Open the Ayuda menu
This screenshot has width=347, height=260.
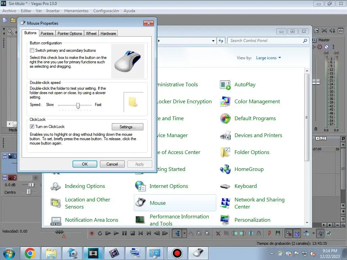click(129, 11)
